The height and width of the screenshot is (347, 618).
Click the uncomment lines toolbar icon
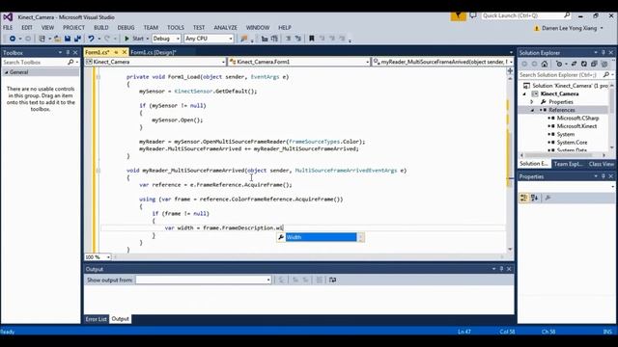click(298, 39)
